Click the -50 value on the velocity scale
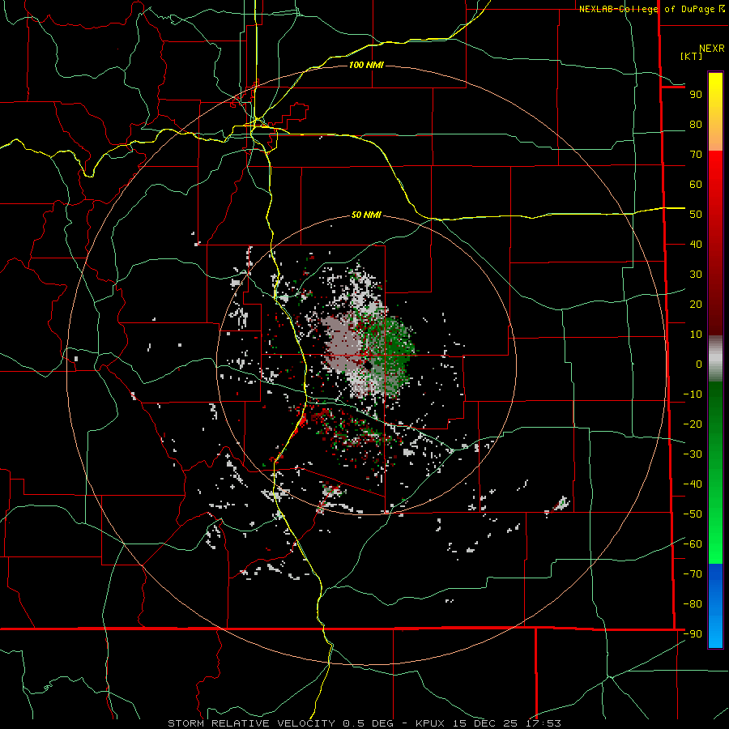Image resolution: width=729 pixels, height=729 pixels. coord(693,514)
